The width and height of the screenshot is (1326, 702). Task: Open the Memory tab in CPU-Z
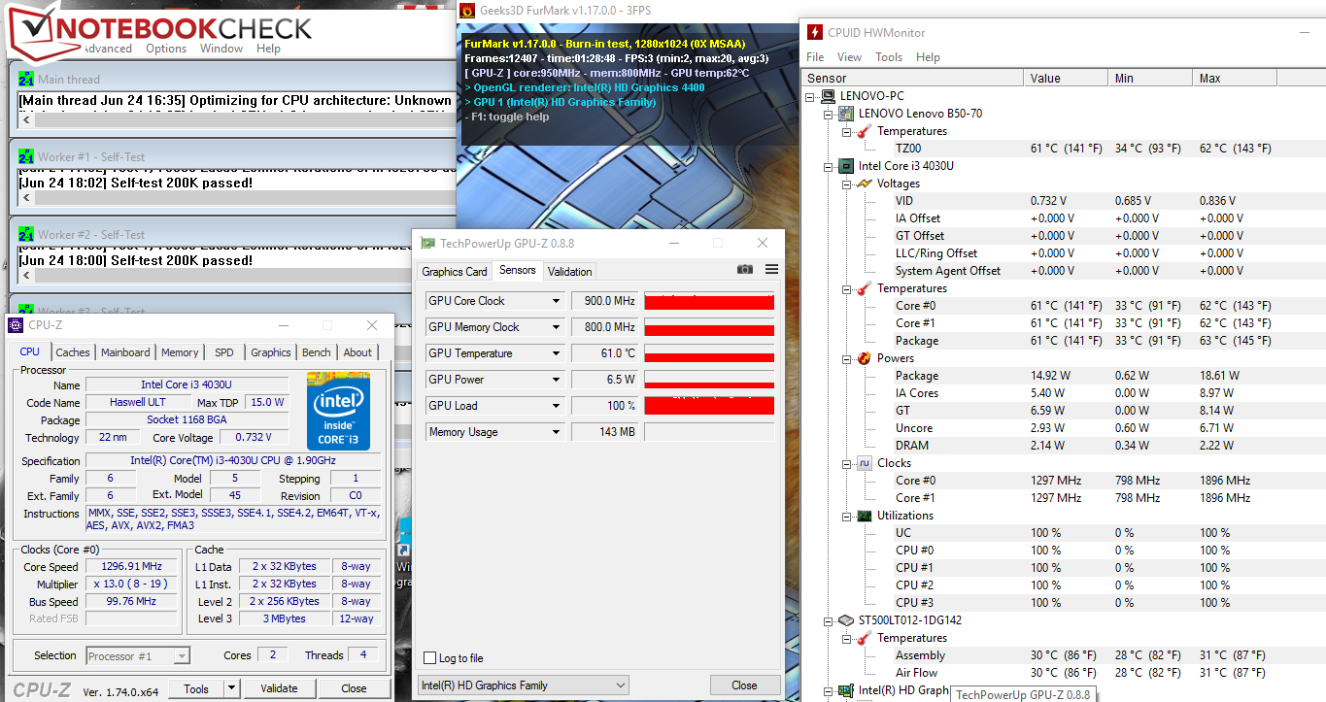[180, 352]
